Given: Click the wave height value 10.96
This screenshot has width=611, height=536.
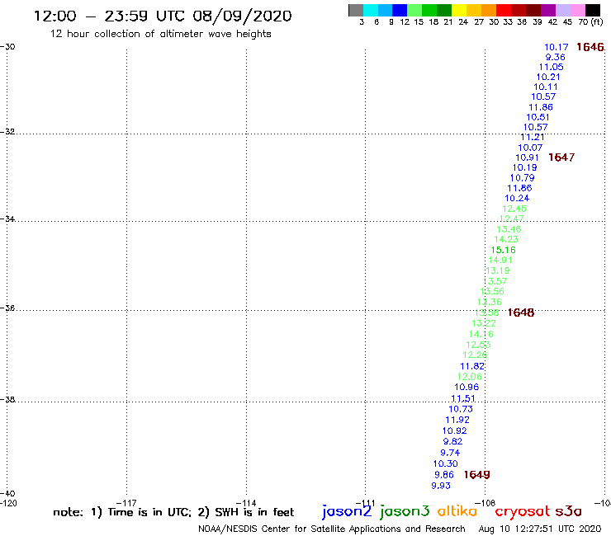Looking at the screenshot, I should point(467,388).
